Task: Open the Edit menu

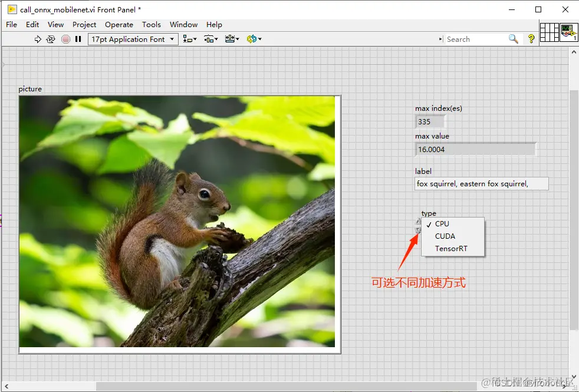Action: click(32, 24)
